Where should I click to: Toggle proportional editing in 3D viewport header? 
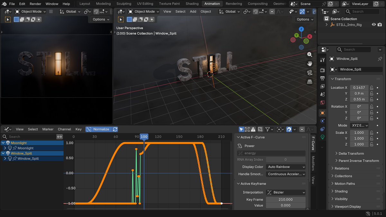coord(272,12)
